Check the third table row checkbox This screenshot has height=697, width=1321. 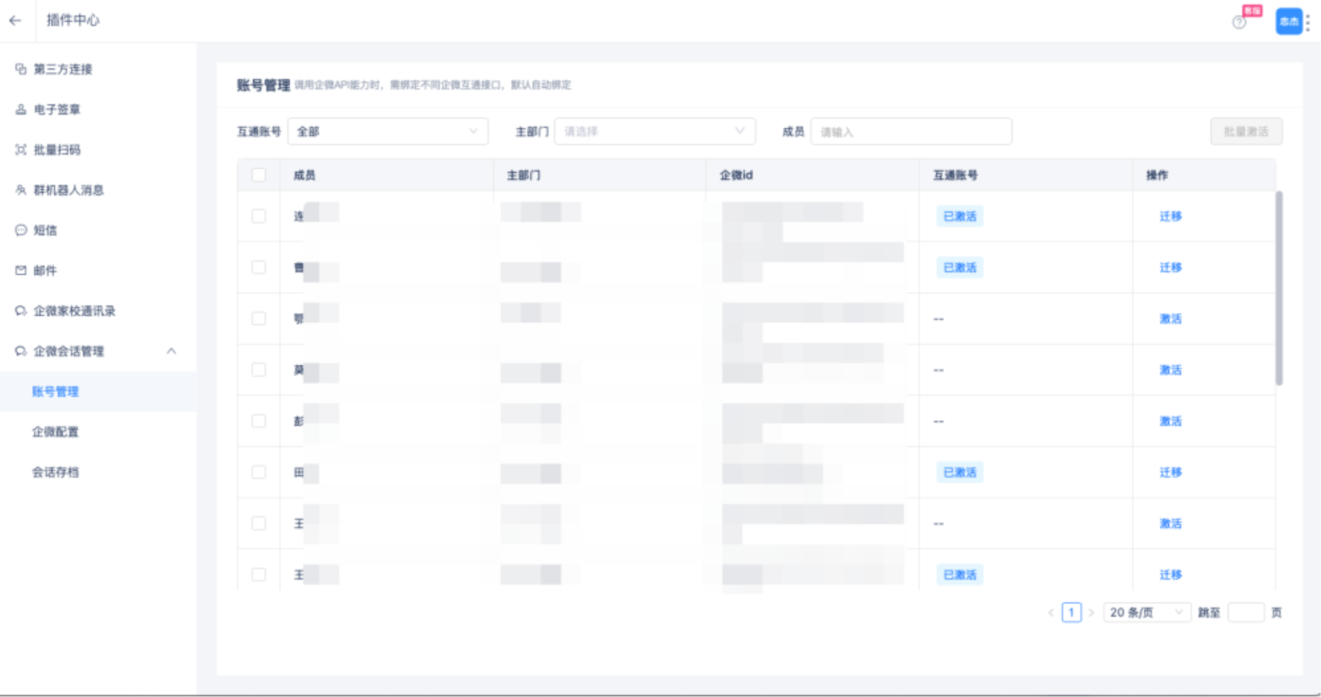(259, 318)
